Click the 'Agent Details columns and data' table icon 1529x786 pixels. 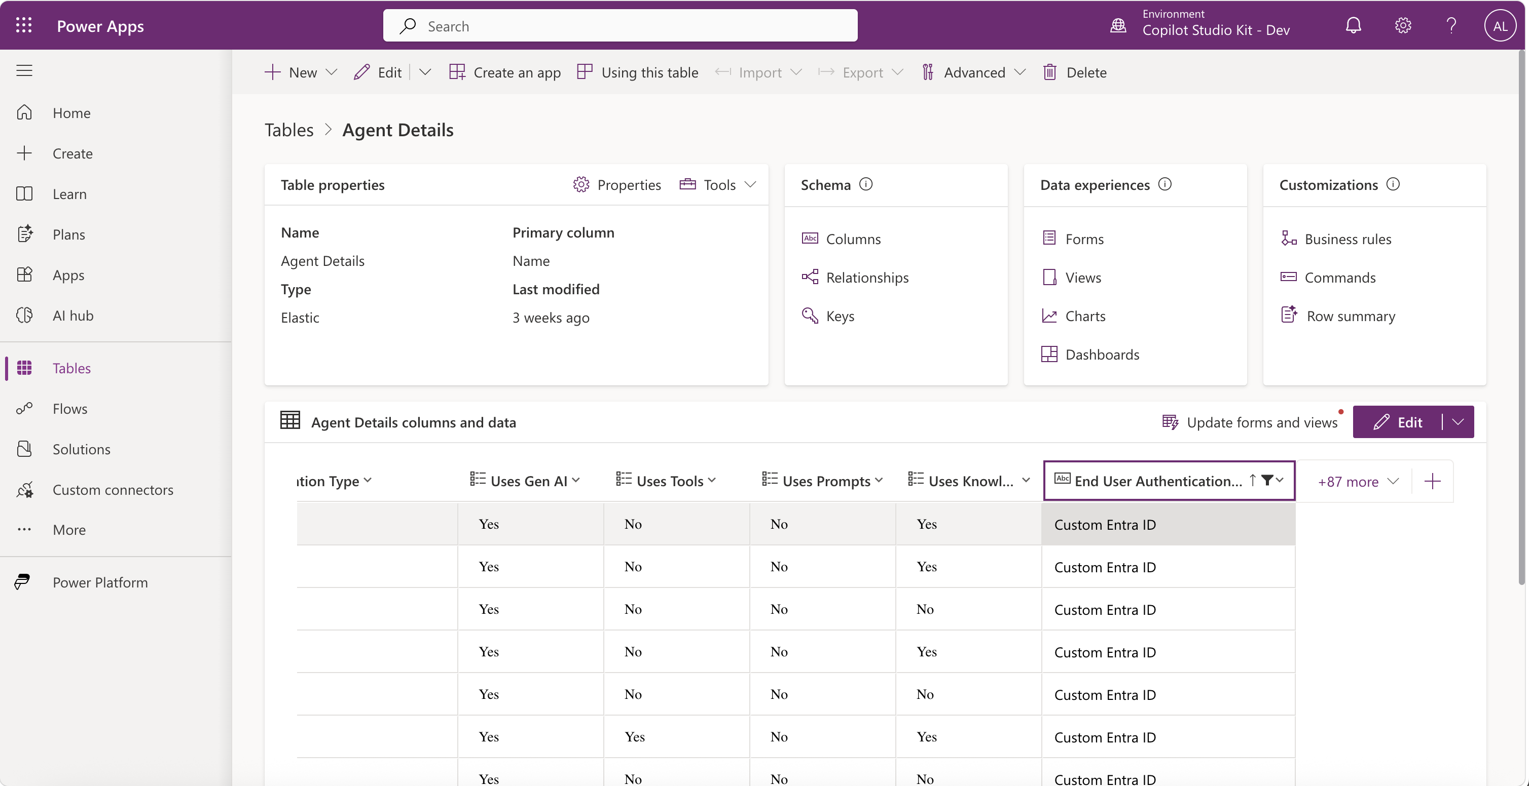(290, 420)
